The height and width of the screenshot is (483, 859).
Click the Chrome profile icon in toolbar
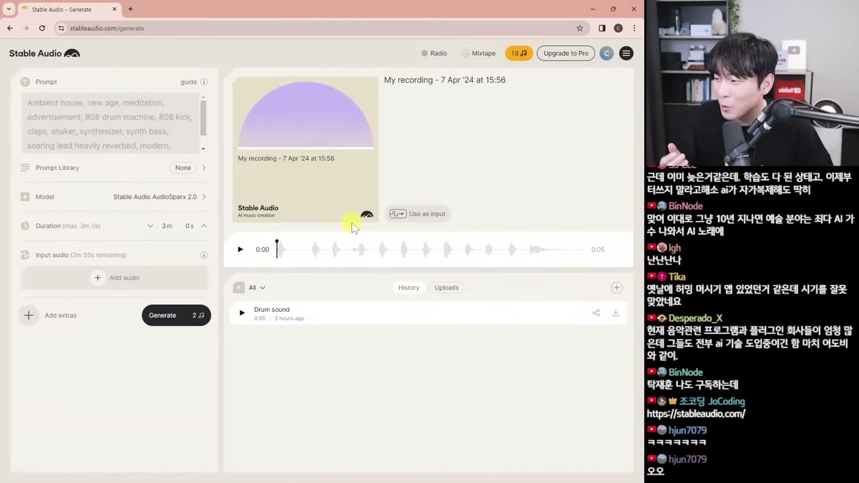point(618,28)
